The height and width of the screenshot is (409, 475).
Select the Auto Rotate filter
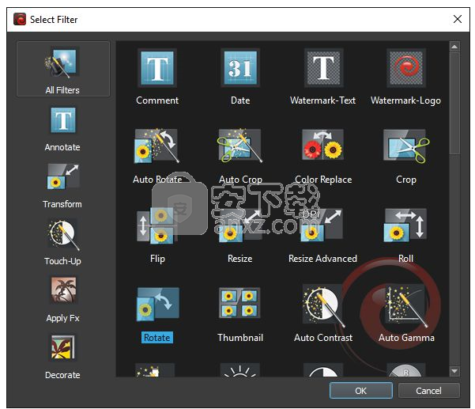(x=156, y=148)
